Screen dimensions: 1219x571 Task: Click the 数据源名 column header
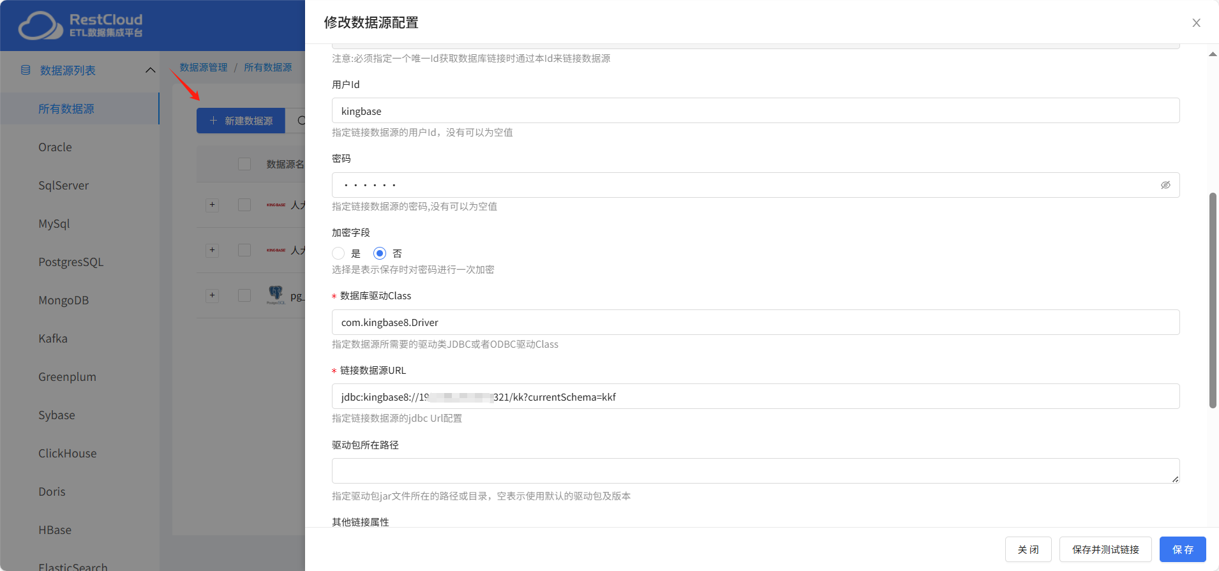(x=285, y=164)
